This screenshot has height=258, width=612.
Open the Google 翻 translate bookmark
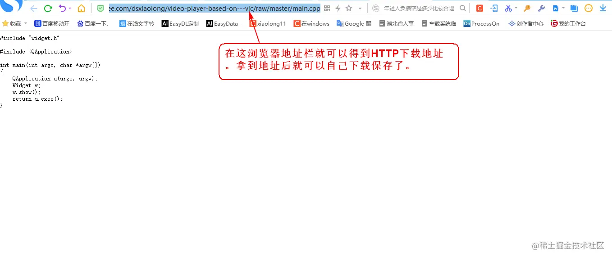(354, 23)
